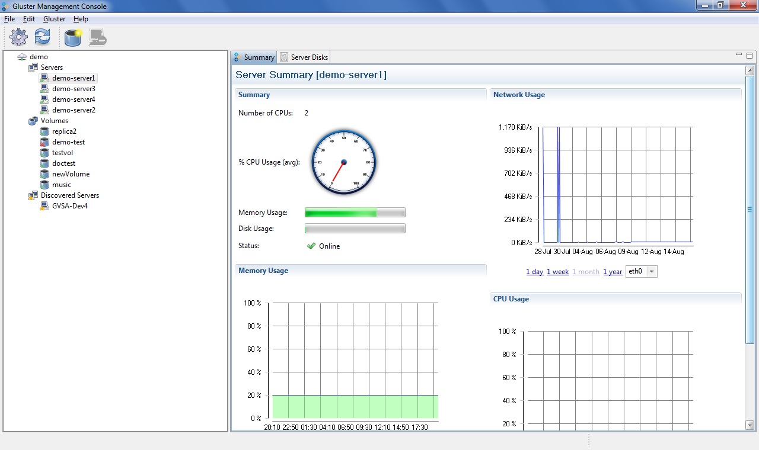Click the Memory Usage progress bar
759x450 pixels.
coord(355,213)
